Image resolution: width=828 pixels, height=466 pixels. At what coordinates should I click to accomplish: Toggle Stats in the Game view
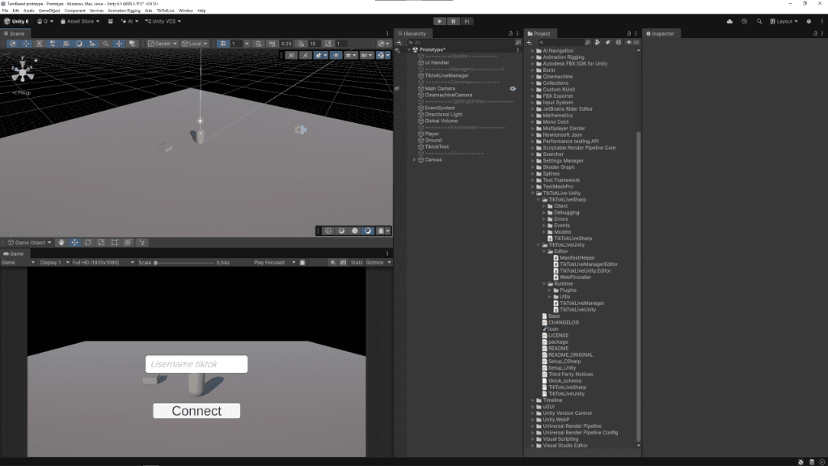(357, 263)
